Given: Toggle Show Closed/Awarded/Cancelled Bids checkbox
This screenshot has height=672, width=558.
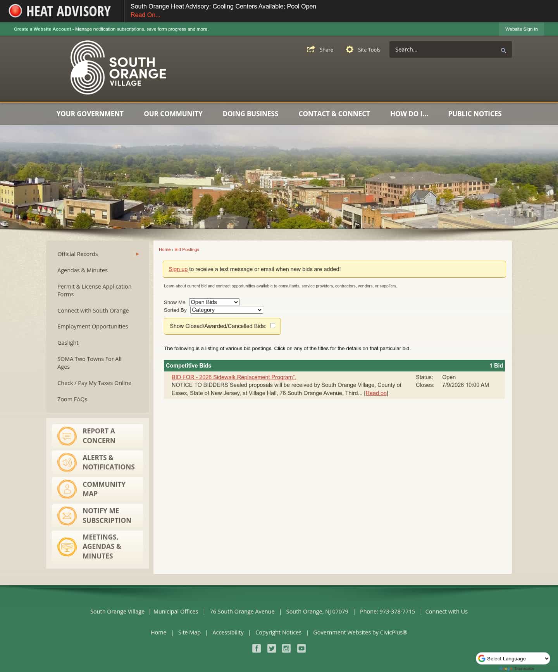Looking at the screenshot, I should (x=272, y=326).
